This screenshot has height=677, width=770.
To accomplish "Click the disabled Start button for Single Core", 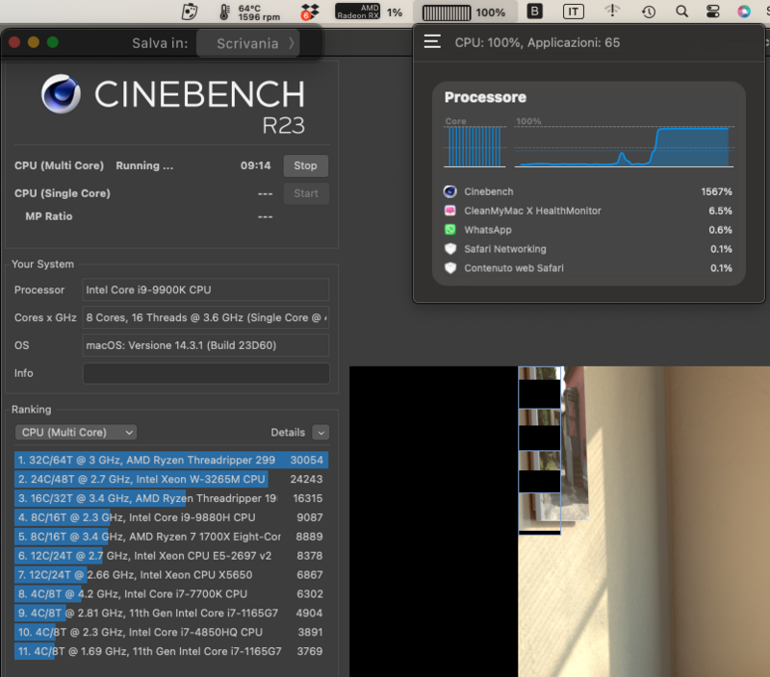I will [x=306, y=193].
